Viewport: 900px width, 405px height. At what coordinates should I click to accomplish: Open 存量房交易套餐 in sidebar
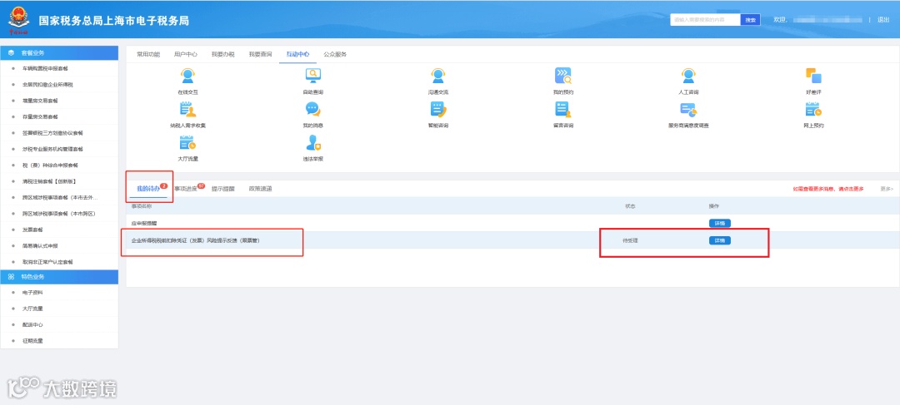point(40,117)
